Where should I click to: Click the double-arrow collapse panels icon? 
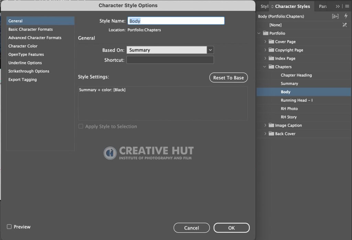coord(338,6)
